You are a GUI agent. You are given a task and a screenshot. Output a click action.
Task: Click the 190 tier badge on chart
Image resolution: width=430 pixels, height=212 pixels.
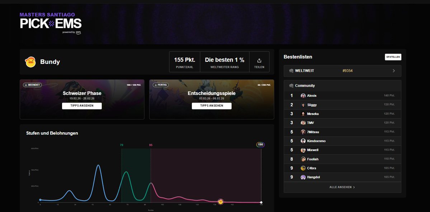tap(260, 145)
